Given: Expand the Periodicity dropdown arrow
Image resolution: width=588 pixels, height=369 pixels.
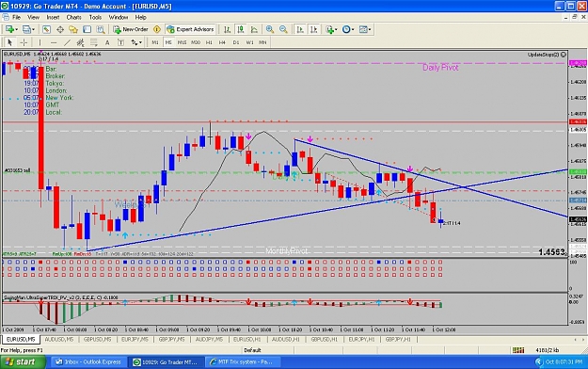Looking at the screenshot, I should (353, 29).
